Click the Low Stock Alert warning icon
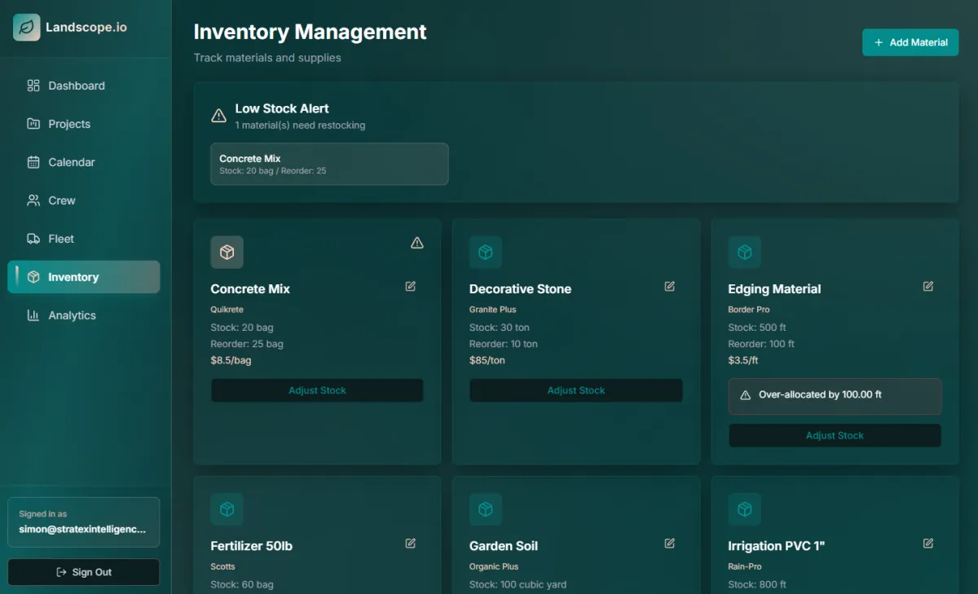The height and width of the screenshot is (594, 978). pos(218,116)
